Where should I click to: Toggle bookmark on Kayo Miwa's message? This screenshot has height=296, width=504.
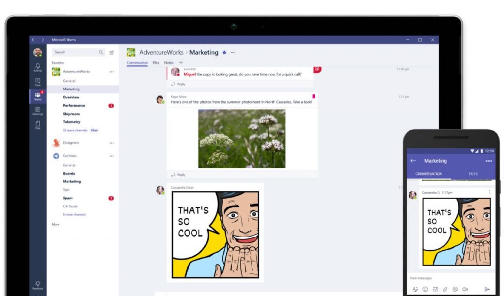[x=314, y=96]
